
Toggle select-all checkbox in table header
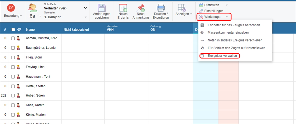(13, 30)
